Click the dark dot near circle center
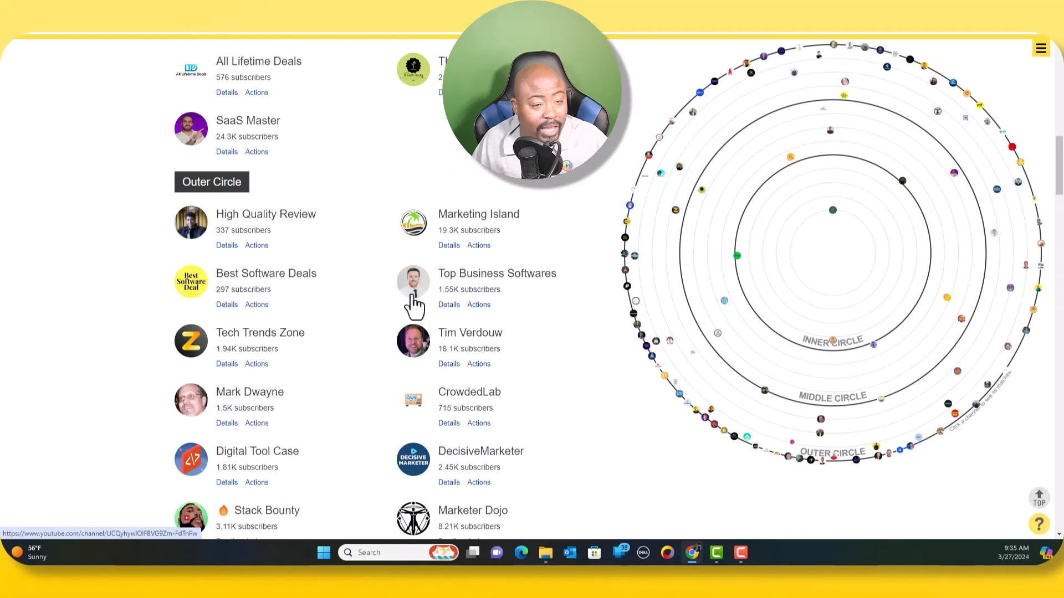The height and width of the screenshot is (598, 1064). tap(832, 210)
